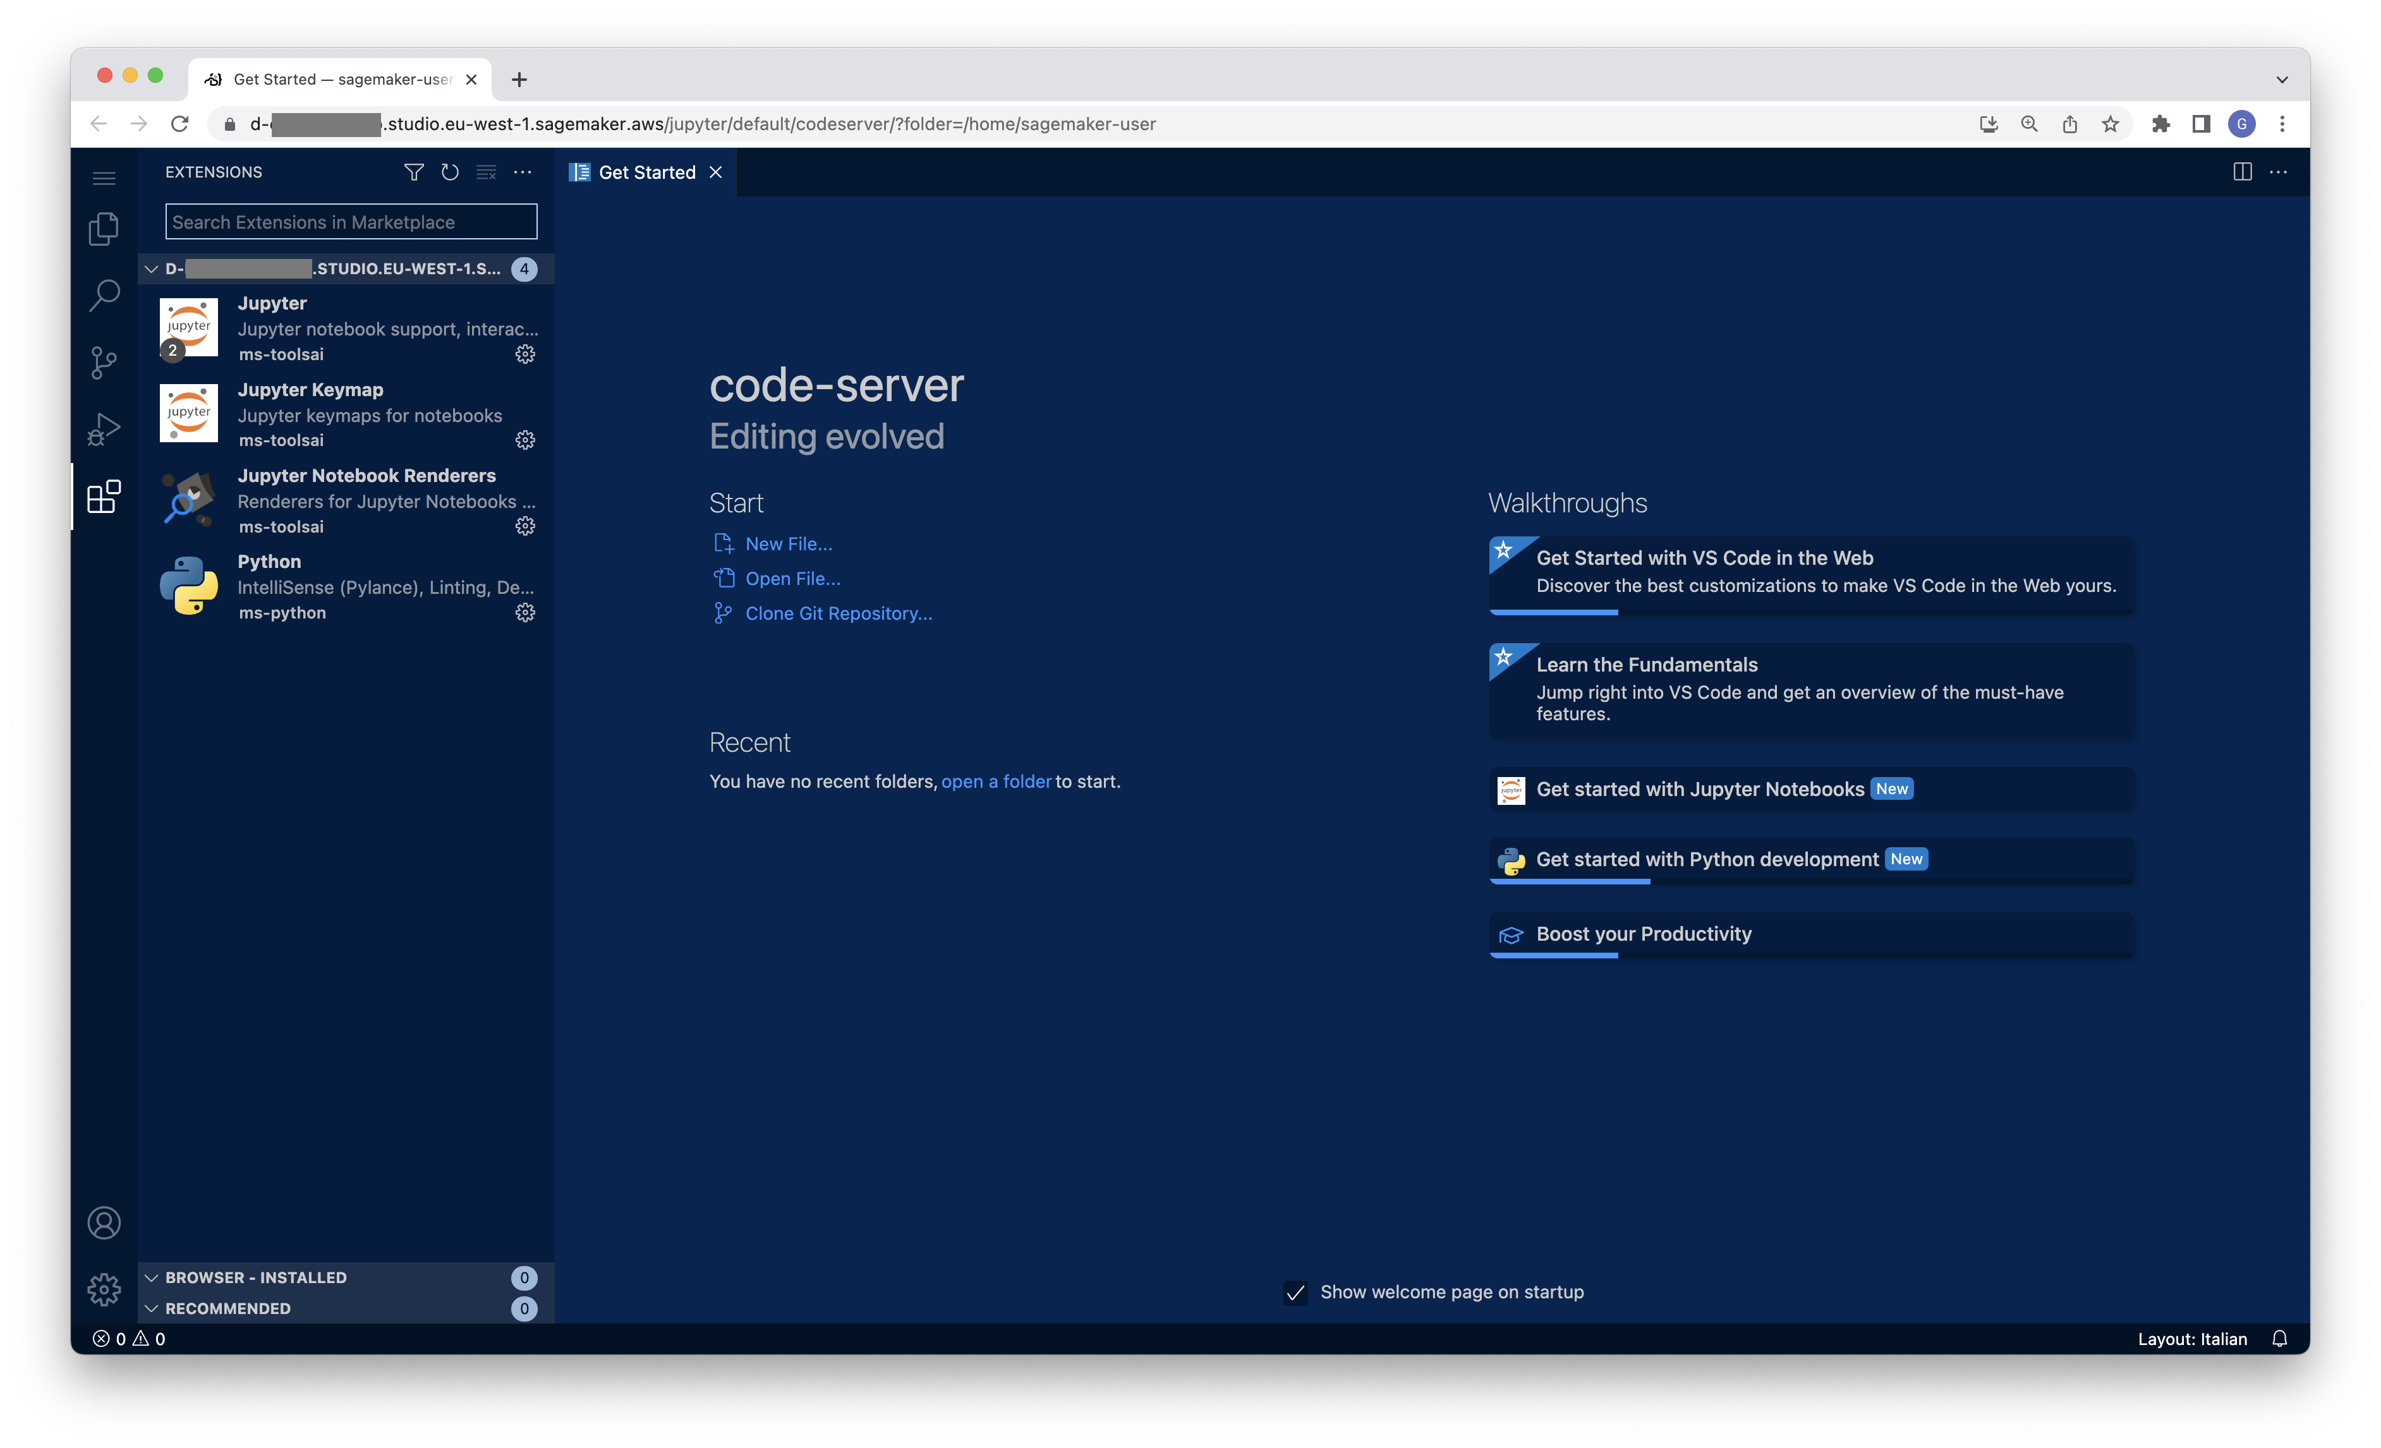Open the hamburger application menu
2381x1448 pixels.
click(x=104, y=178)
